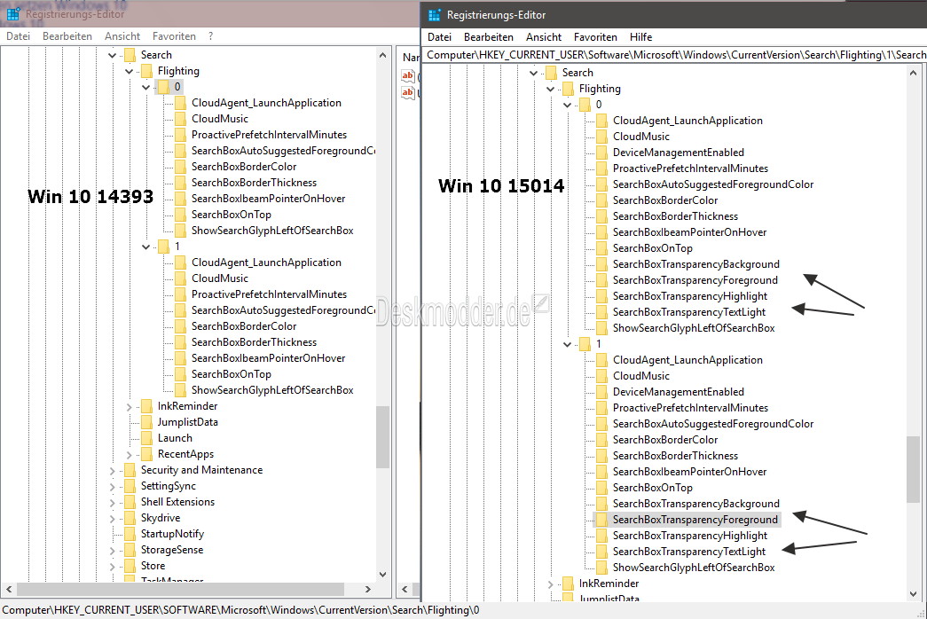927x619 pixels.
Task: Click the address bar path in the right window
Action: coord(675,55)
